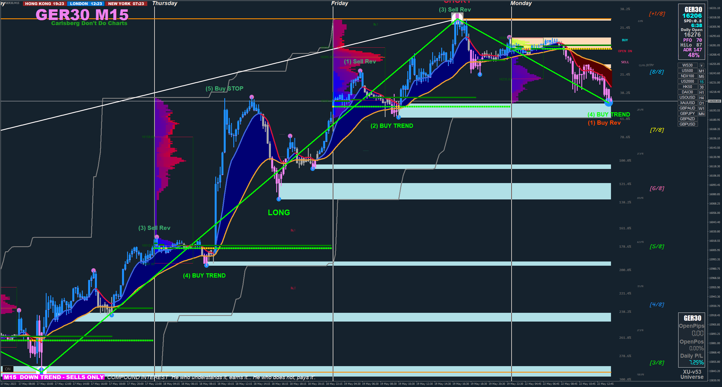
Task: Load the XAUUSD symbol chart
Action: click(x=687, y=103)
